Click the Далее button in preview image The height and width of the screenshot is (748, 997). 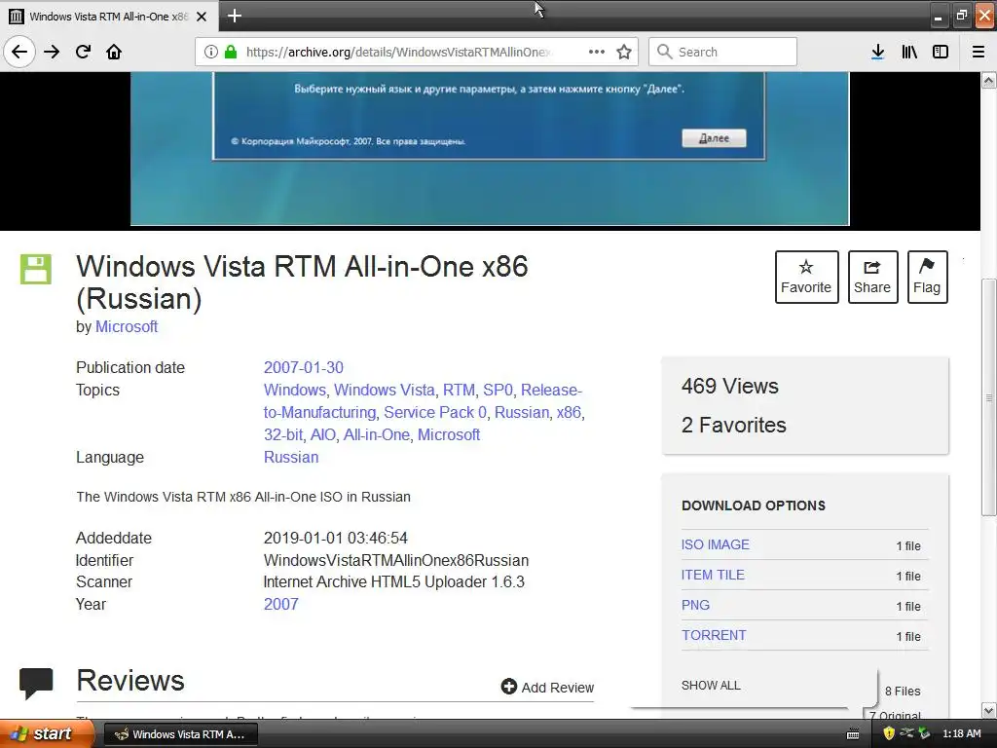tap(714, 138)
